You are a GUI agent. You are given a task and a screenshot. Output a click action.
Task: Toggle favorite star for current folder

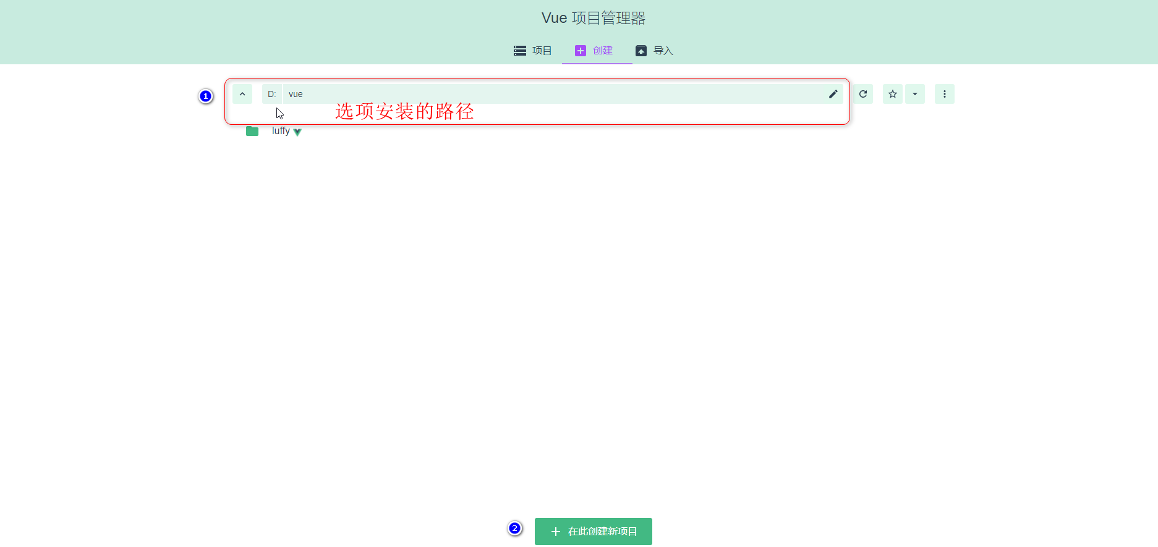pos(893,94)
